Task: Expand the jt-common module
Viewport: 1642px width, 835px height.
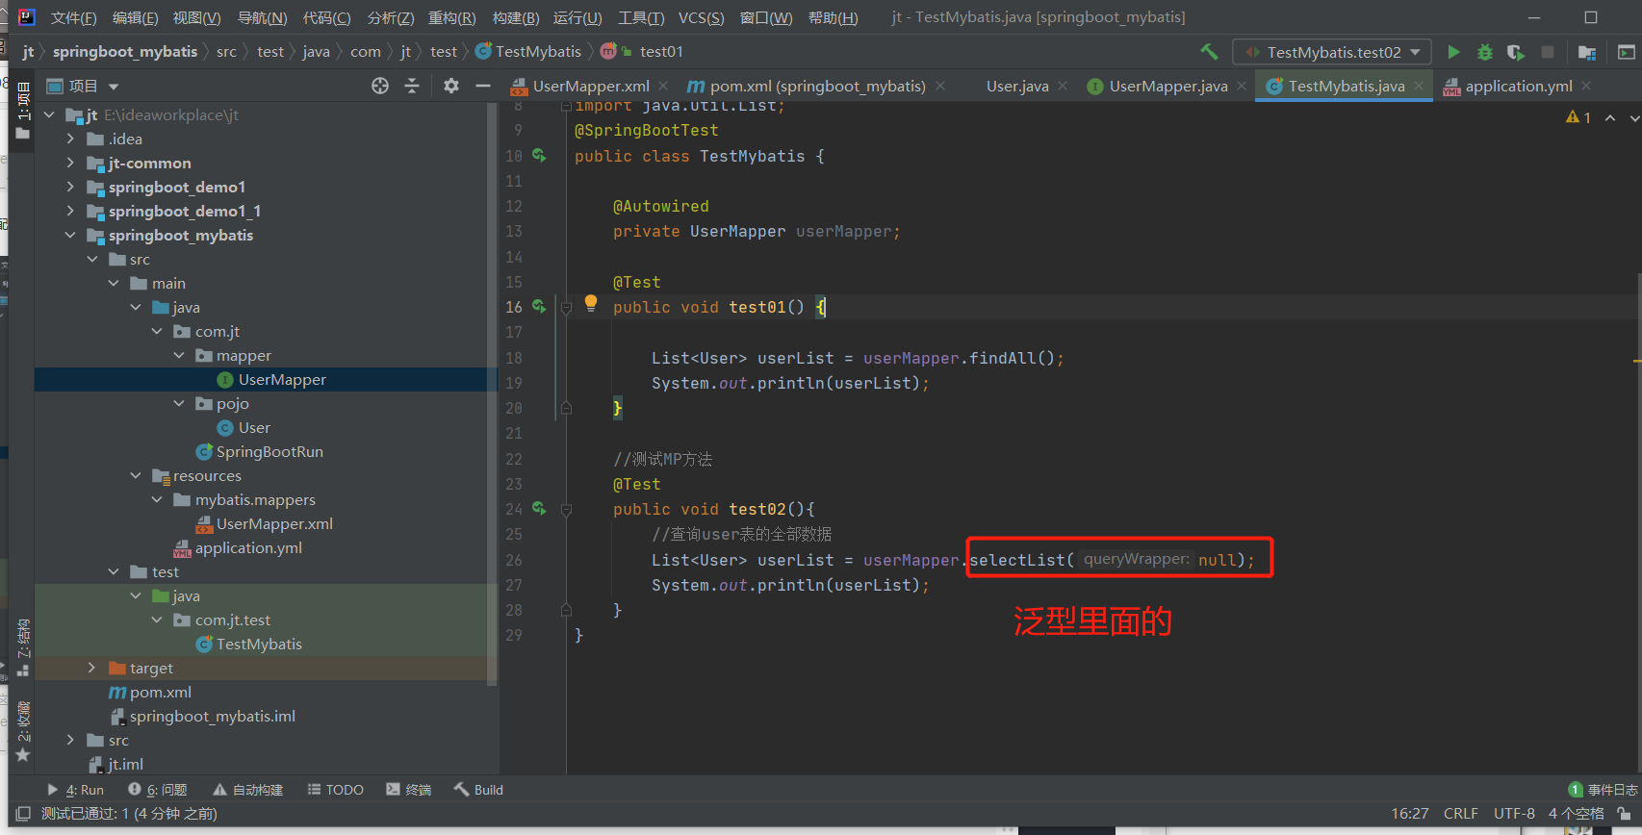Action: pyautogui.click(x=70, y=163)
